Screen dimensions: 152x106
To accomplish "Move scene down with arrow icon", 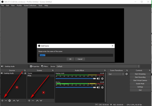I will pyautogui.click(x=41, y=101).
